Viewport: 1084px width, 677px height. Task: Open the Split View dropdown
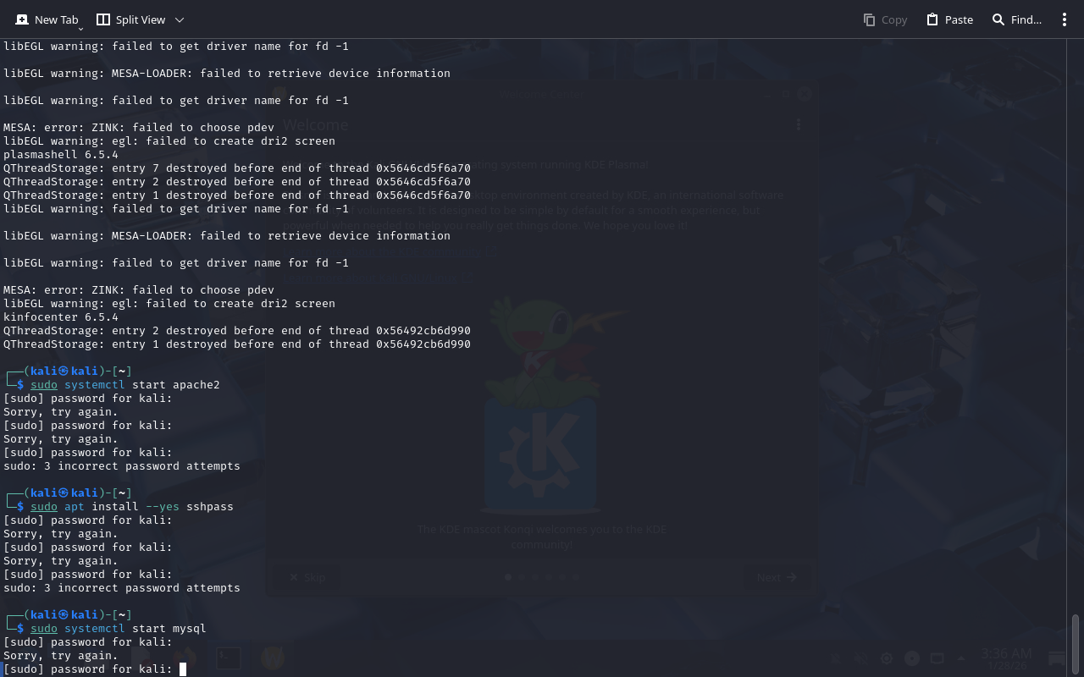pyautogui.click(x=179, y=19)
